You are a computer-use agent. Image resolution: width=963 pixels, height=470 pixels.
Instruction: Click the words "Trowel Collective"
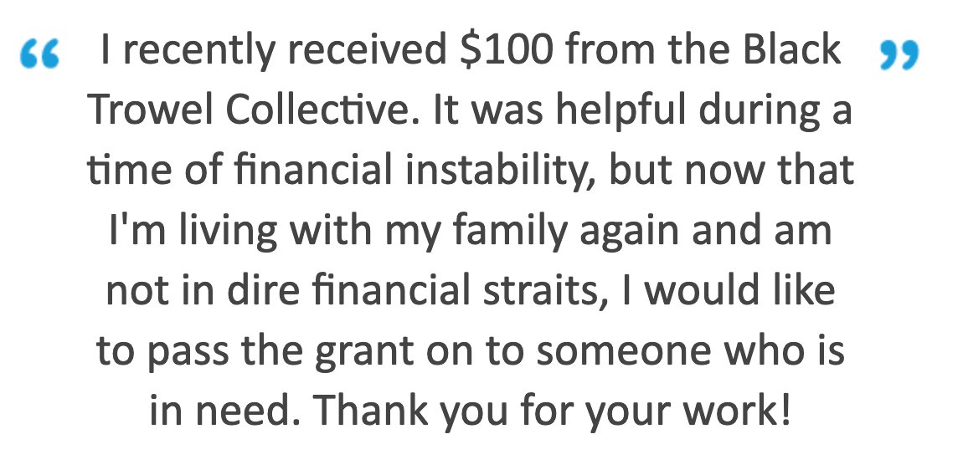249,110
